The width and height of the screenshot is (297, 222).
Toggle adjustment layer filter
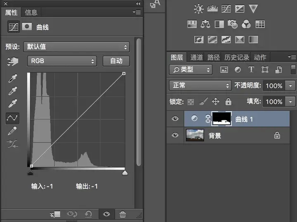pyautogui.click(x=238, y=69)
